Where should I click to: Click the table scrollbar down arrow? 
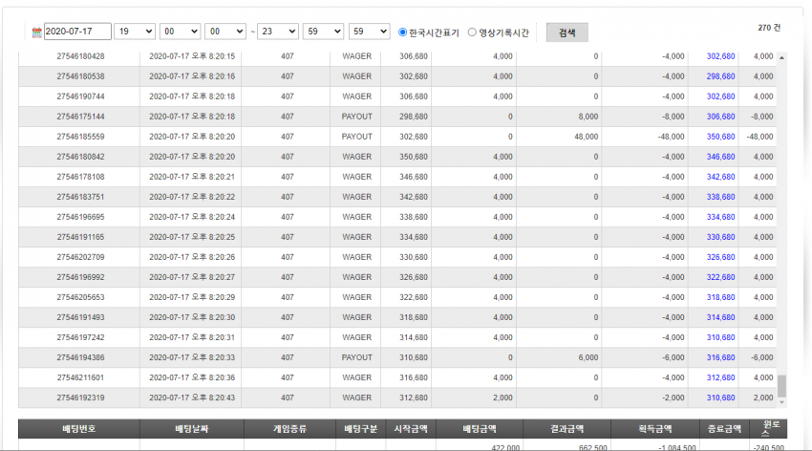[x=781, y=402]
